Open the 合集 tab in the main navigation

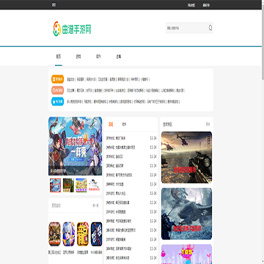point(119,56)
